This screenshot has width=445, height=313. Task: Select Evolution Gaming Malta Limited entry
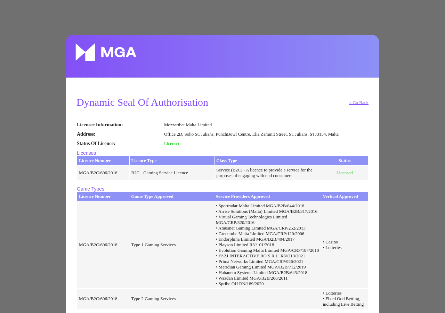[267, 250]
